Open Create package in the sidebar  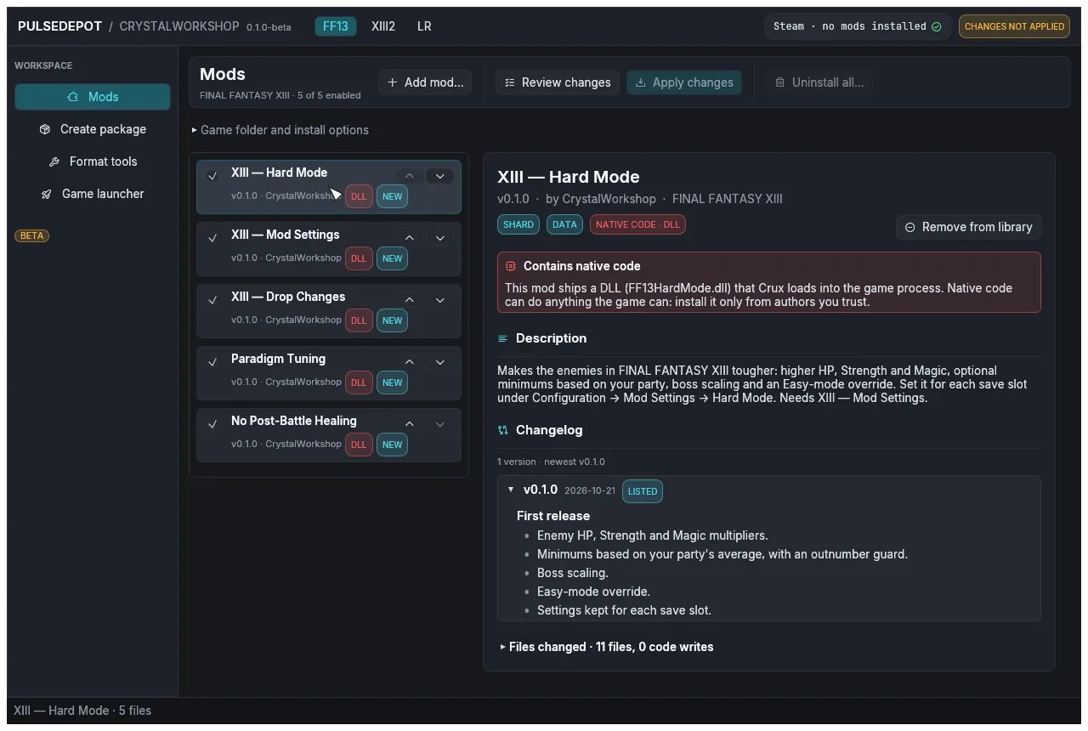[x=93, y=129]
